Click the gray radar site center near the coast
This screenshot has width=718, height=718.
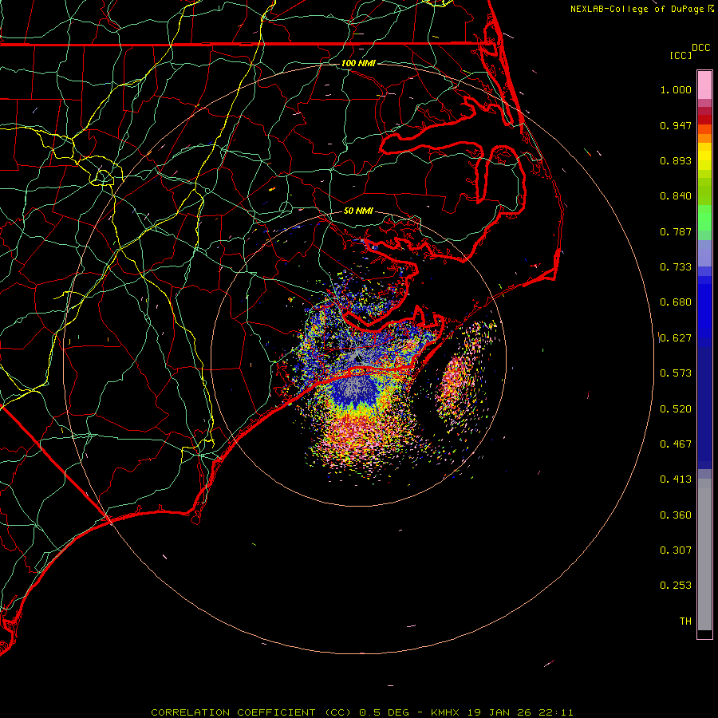(357, 357)
